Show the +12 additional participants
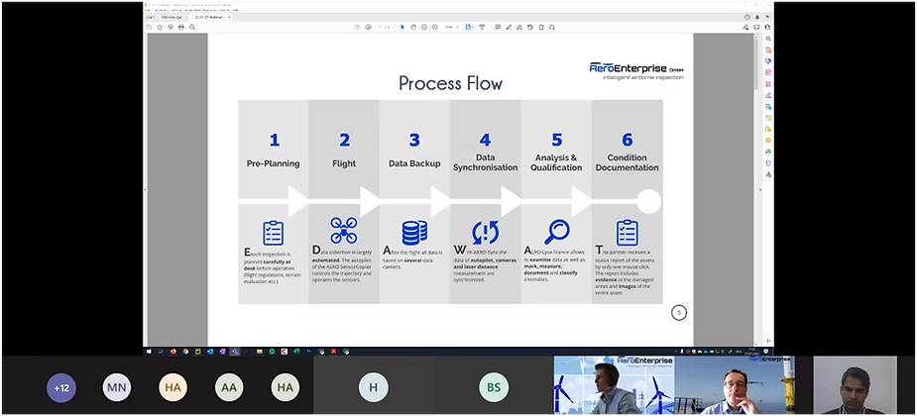 (61, 387)
